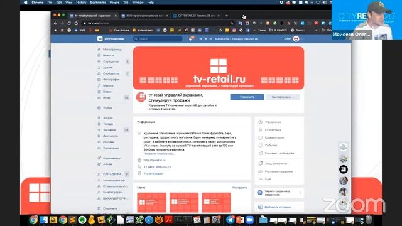Open the http://tv-retail.ru link
Image resolution: width=402 pixels, height=226 pixels.
click(x=155, y=160)
